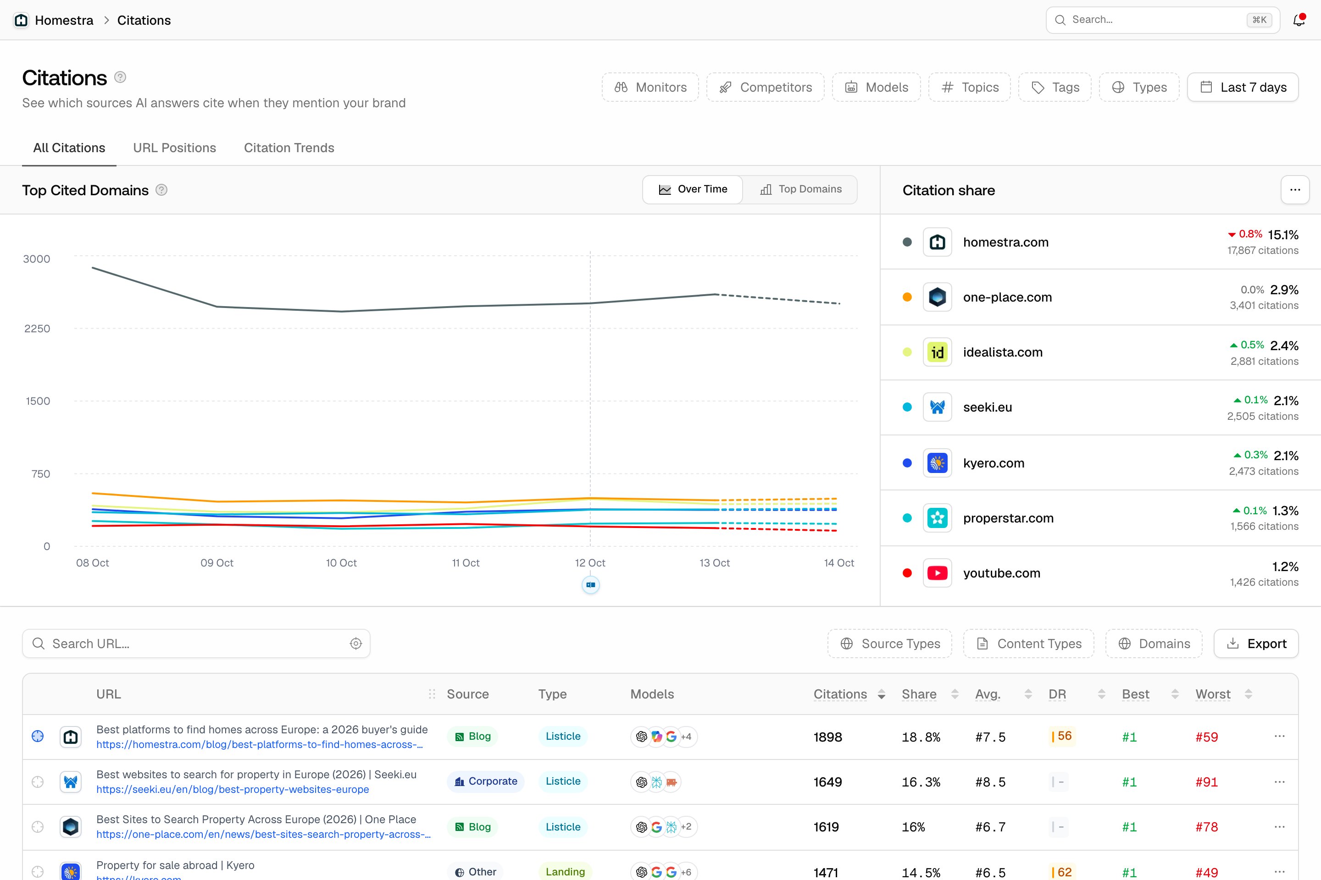Click the help icon beside Citations title
The image size is (1321, 880).
[120, 77]
